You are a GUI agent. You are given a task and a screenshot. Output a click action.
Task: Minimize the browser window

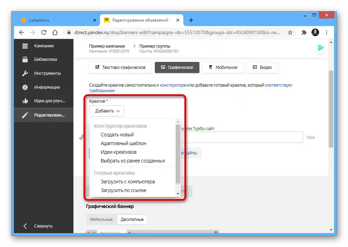[305, 16]
